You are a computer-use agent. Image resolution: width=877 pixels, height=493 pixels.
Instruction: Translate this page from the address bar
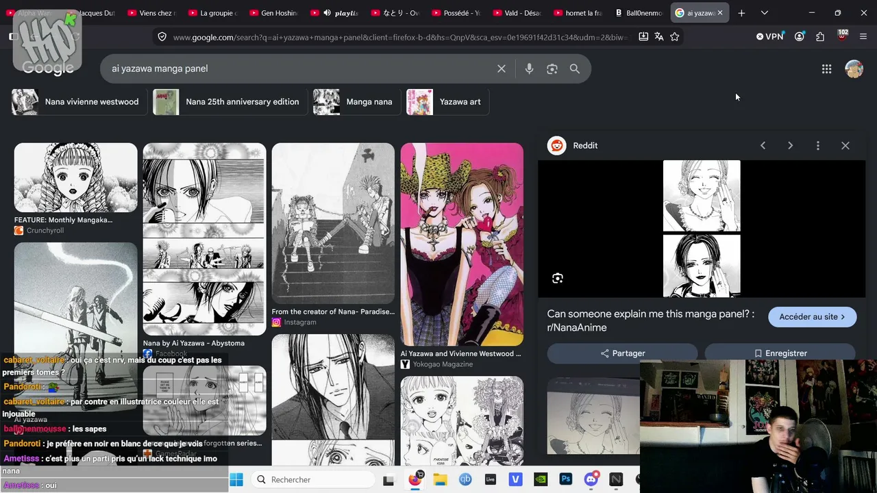pos(659,36)
